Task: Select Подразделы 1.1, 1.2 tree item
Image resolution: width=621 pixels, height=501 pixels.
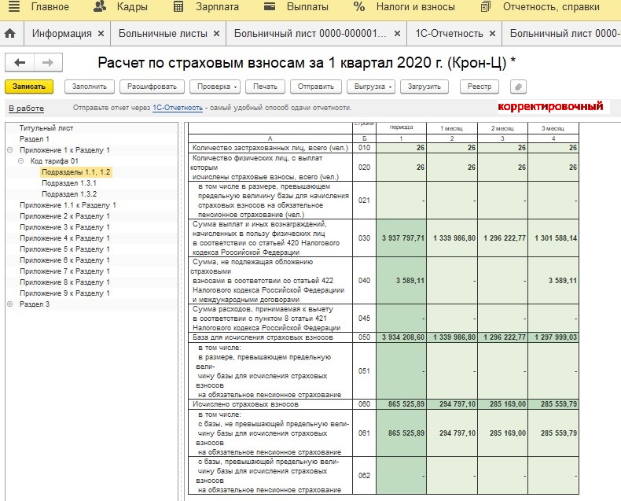Action: 76,172
